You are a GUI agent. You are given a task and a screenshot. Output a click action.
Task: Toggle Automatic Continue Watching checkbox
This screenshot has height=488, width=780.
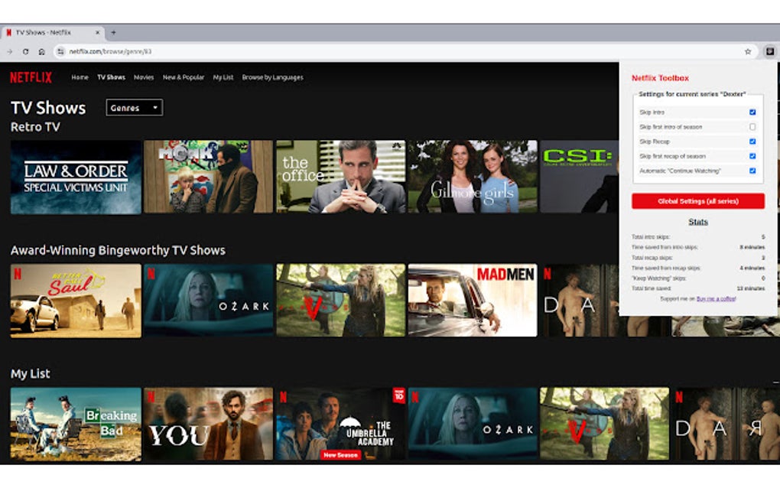tap(752, 171)
